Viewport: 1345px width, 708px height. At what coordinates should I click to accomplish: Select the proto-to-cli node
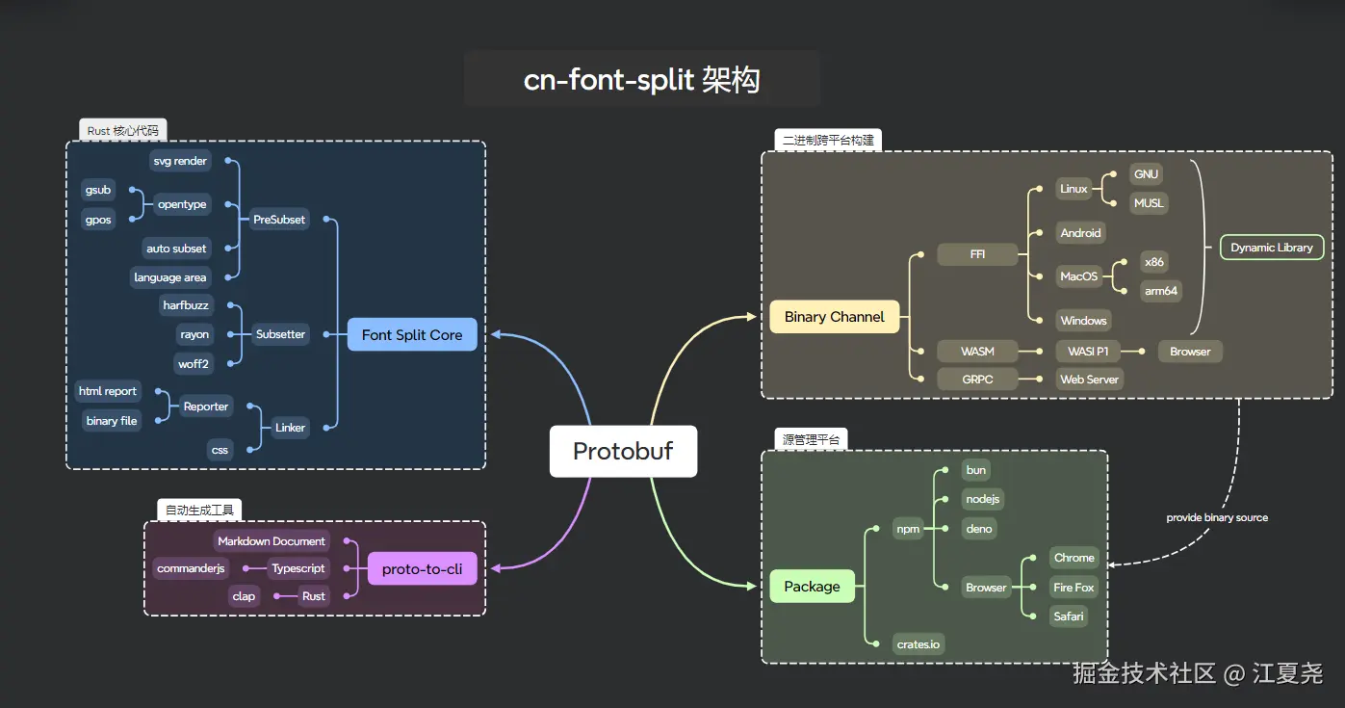422,569
